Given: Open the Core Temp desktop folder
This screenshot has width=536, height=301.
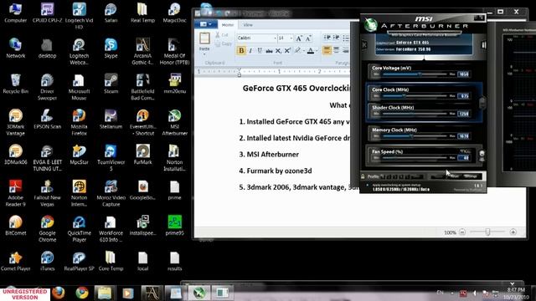Looking at the screenshot, I should (x=111, y=261).
